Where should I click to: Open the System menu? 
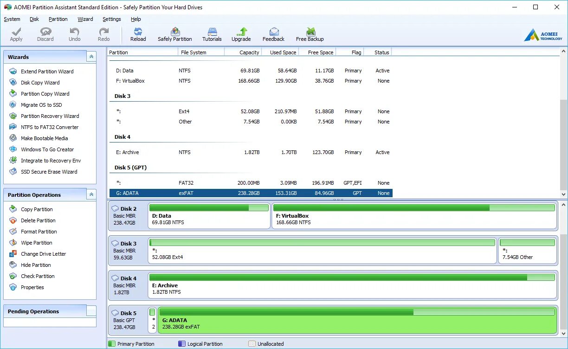pyautogui.click(x=12, y=19)
